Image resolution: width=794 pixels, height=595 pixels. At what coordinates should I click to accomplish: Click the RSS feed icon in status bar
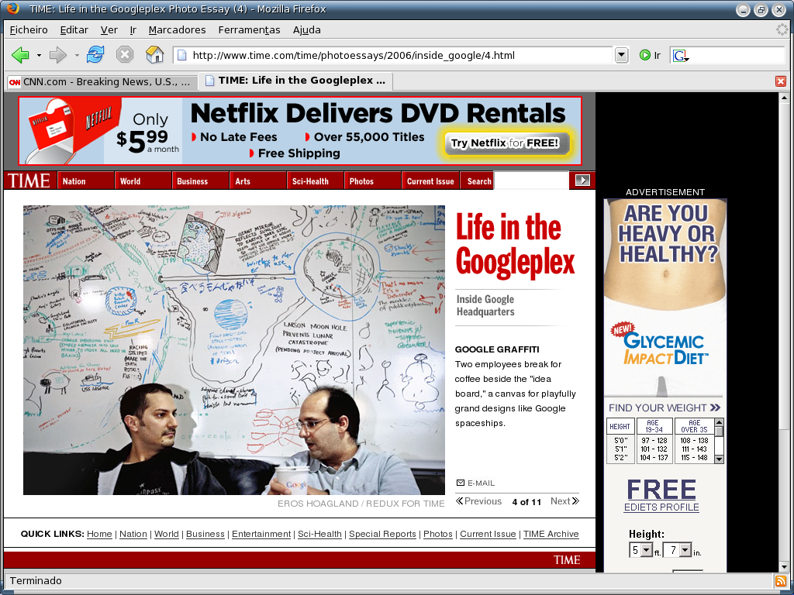[x=781, y=581]
